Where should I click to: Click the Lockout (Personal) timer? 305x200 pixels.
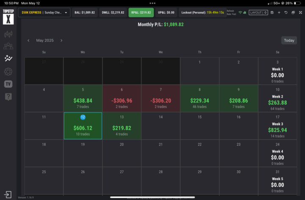(202, 12)
